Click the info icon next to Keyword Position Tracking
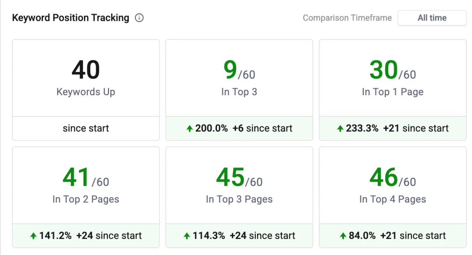Viewport: 472px width, 255px height. [x=139, y=18]
